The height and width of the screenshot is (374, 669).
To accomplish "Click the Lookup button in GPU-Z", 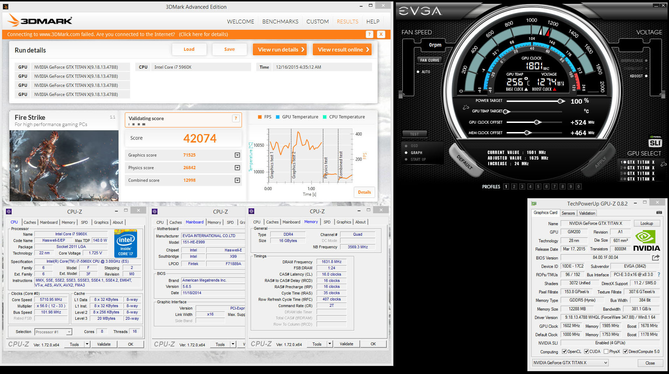I will pyautogui.click(x=647, y=223).
